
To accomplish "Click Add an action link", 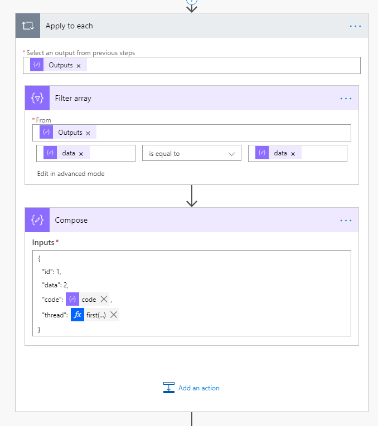I will click(199, 388).
